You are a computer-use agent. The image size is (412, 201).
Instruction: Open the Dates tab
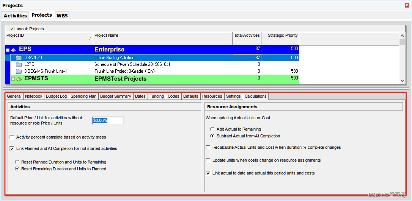coord(140,96)
